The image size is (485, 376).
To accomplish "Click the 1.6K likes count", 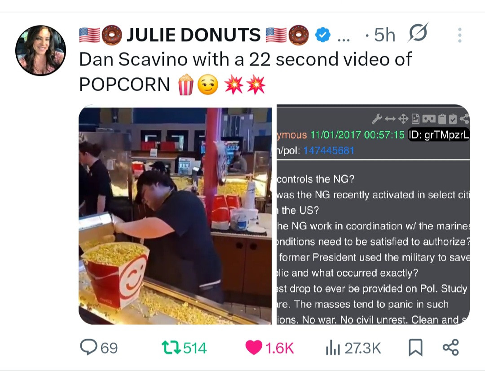I will [279, 348].
